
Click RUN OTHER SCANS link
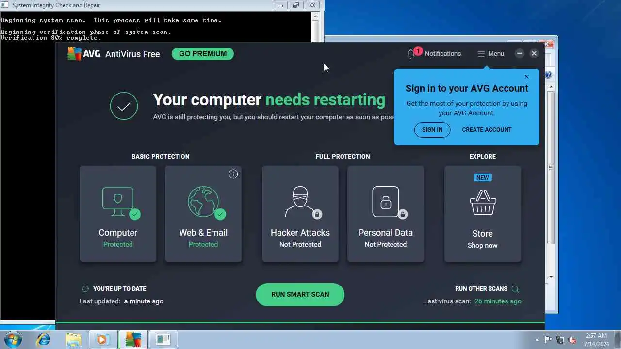[481, 289]
